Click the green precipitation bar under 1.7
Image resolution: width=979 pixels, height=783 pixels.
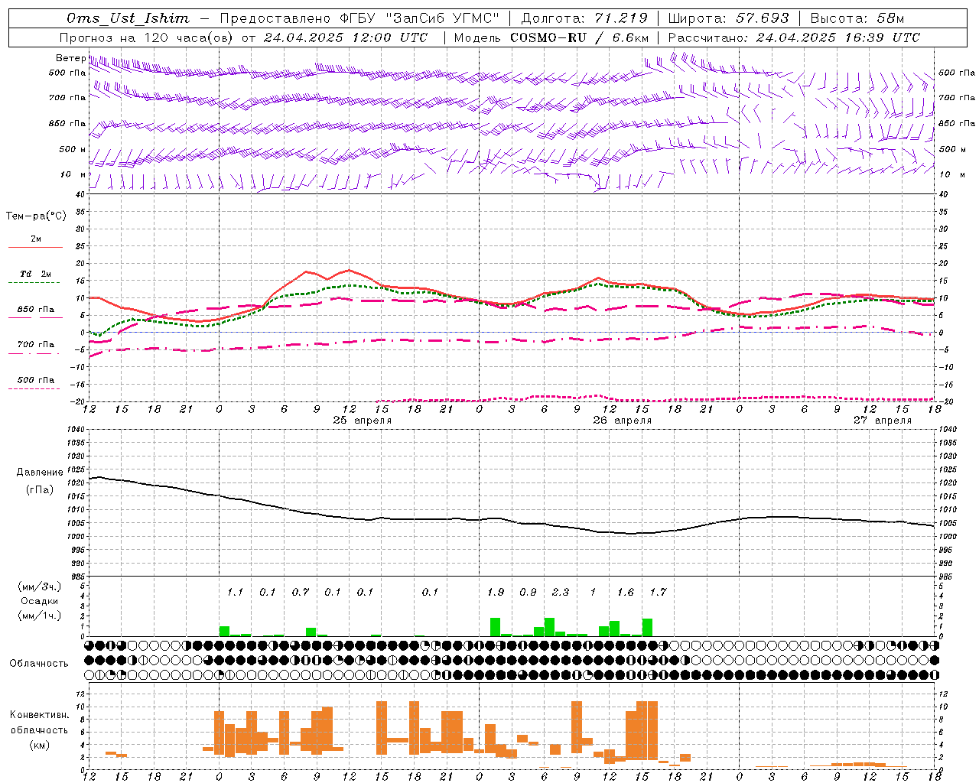pos(647,627)
